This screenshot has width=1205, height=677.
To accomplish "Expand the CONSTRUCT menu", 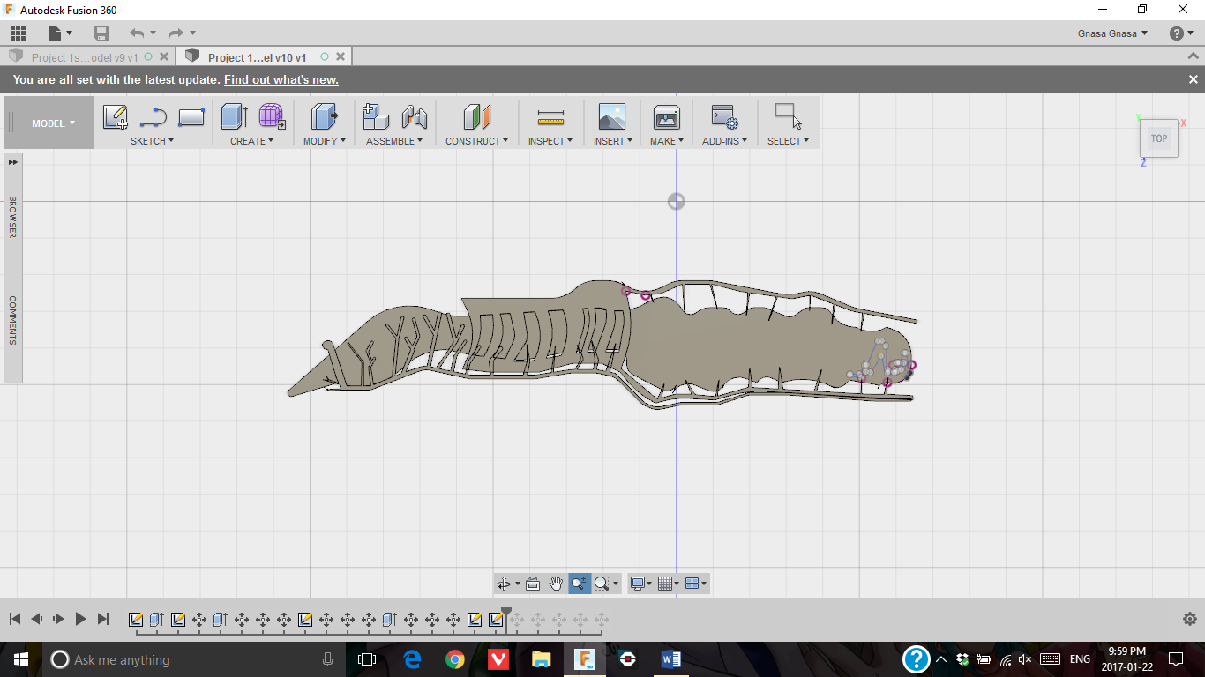I will (x=477, y=141).
